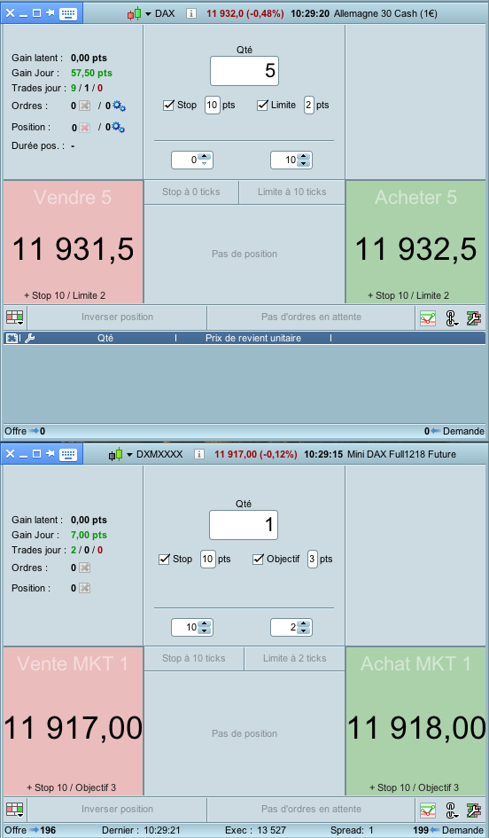Click the DAX limit ticks spinner showing 10

291,160
